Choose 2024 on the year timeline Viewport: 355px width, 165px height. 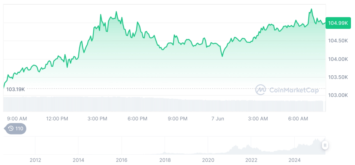click(x=295, y=160)
